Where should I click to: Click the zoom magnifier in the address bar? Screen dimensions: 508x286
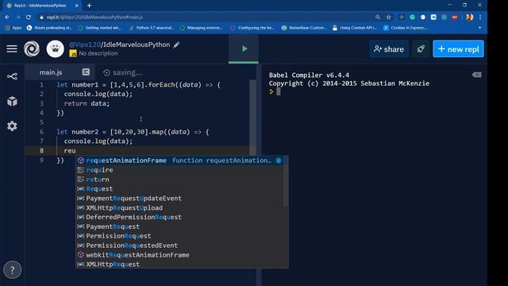(378, 17)
